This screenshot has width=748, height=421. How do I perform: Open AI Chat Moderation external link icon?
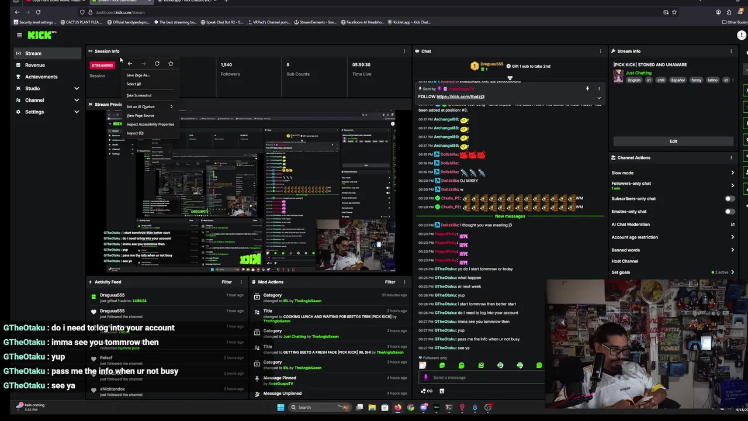pos(732,224)
